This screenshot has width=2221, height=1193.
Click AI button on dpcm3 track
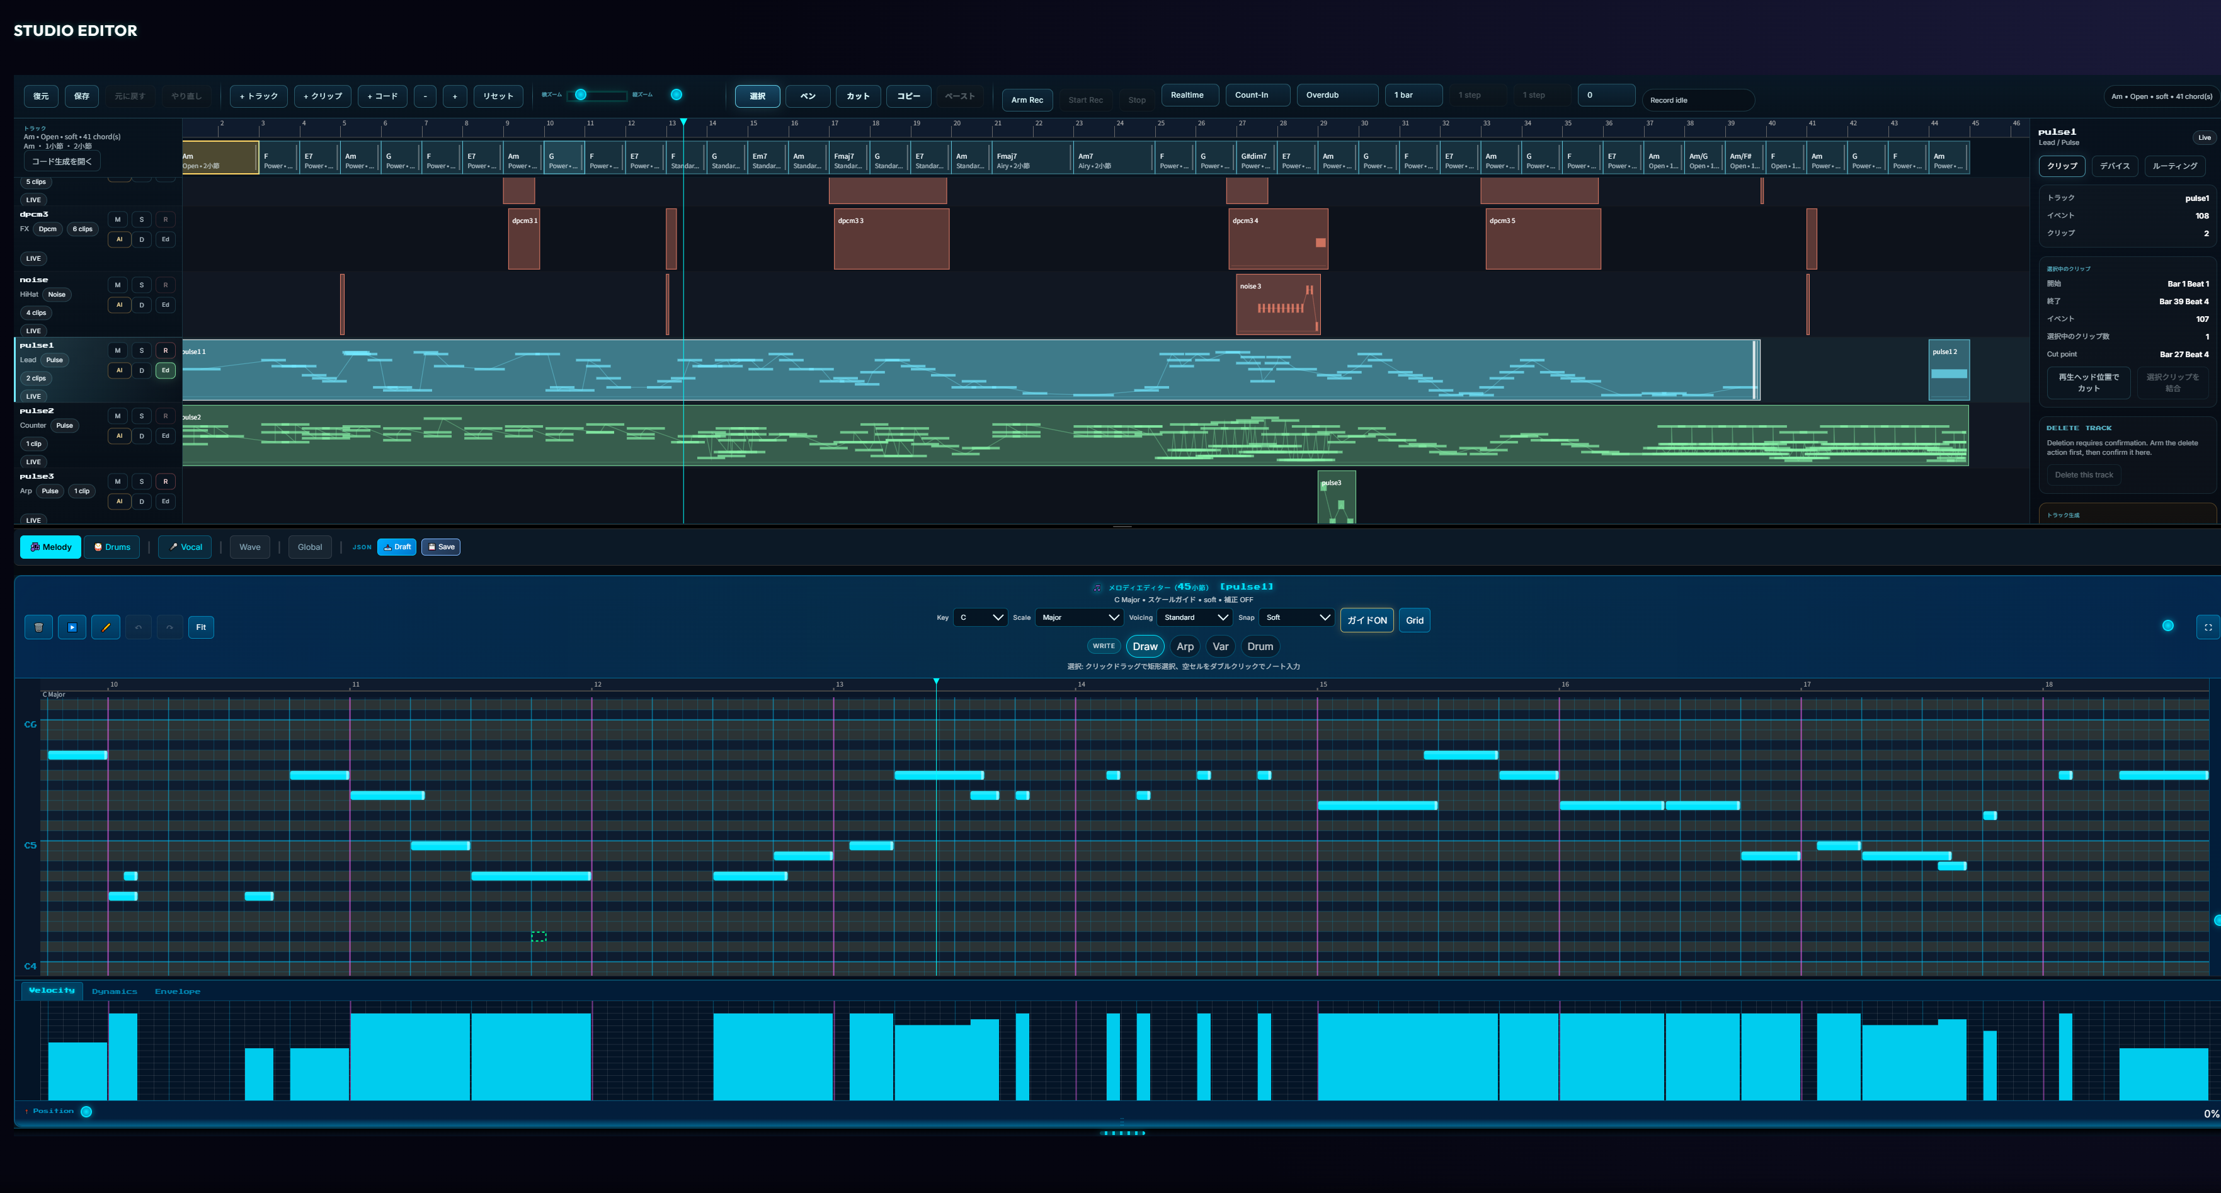[x=119, y=239]
